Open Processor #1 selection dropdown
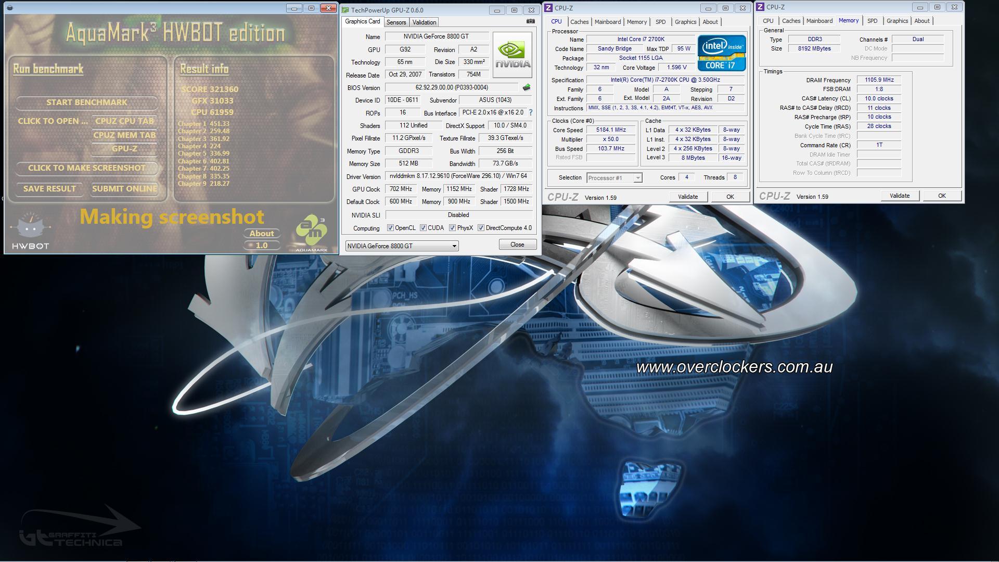Viewport: 999px width, 562px height. [614, 178]
